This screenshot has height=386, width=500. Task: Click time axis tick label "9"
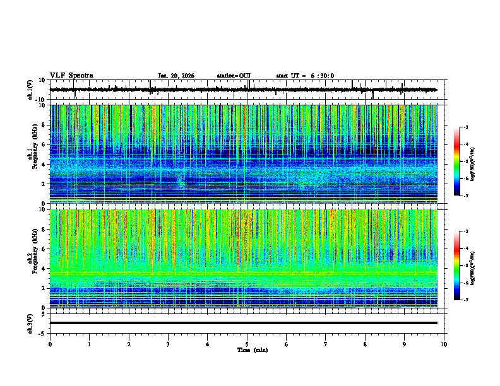pyautogui.click(x=404, y=344)
